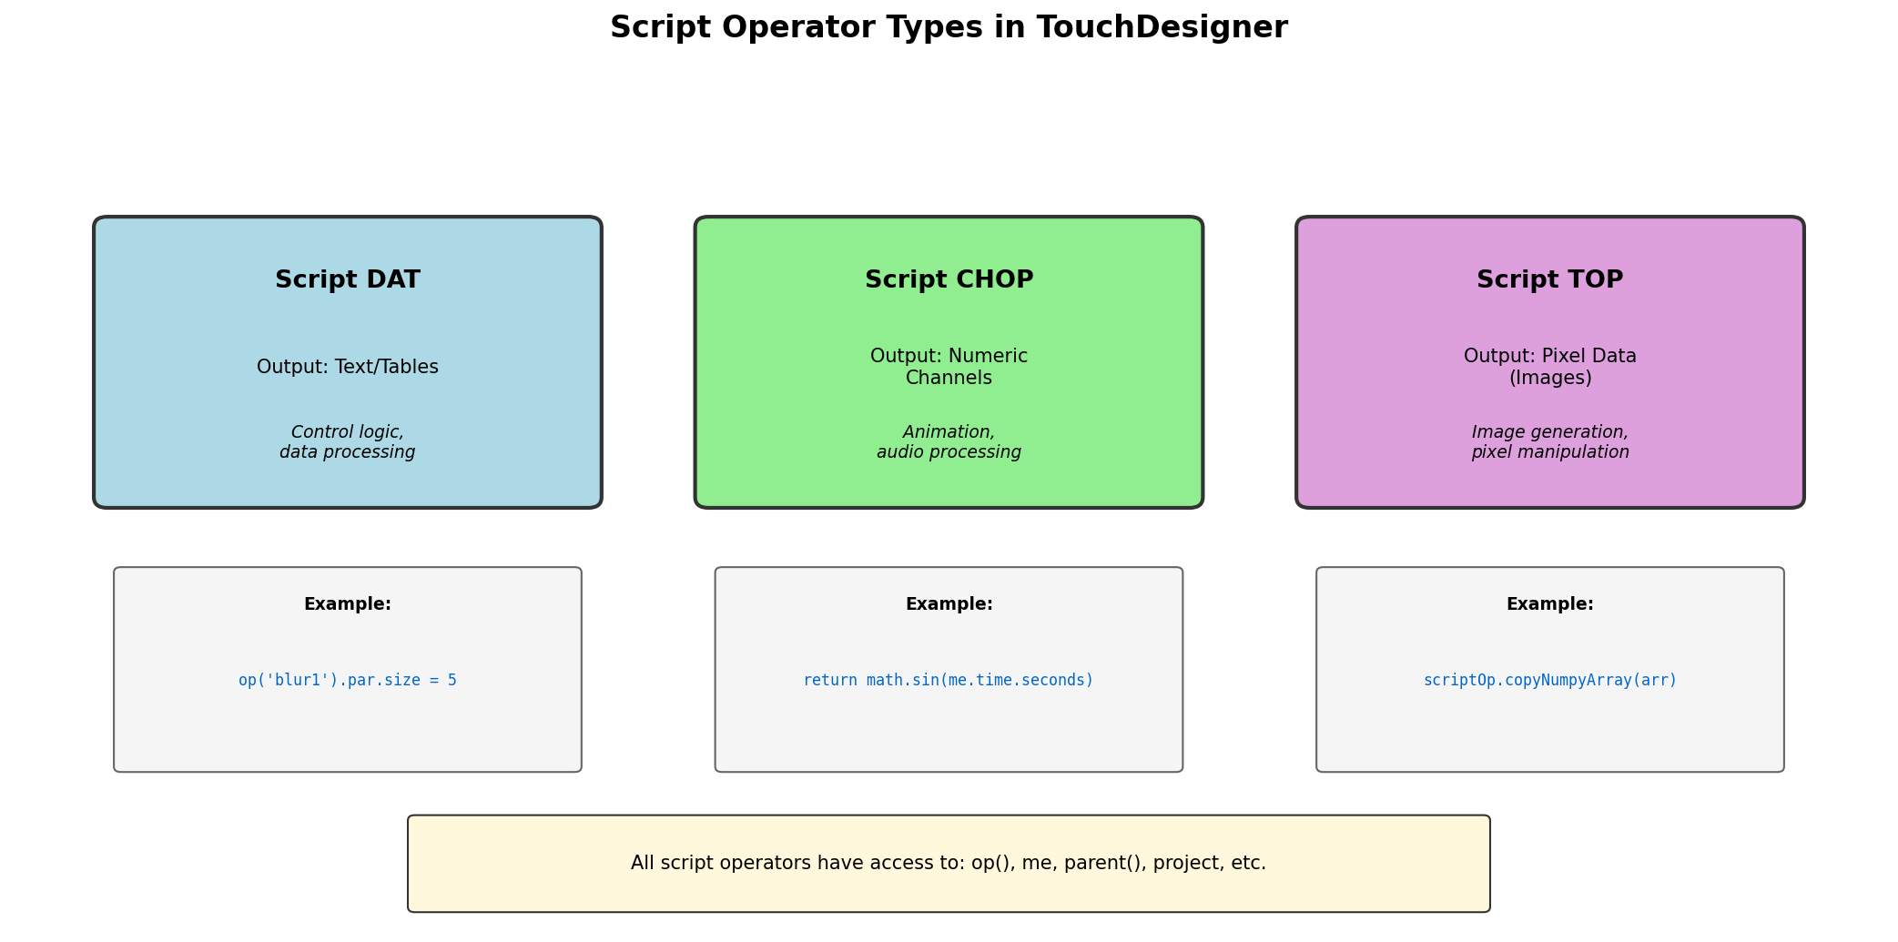Click 'Output: Pixel Data (Images)' text
The width and height of the screenshot is (1898, 942).
click(x=1549, y=367)
